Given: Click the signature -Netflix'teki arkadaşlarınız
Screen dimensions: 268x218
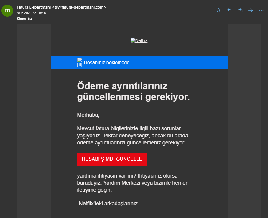Looking at the screenshot, I should (x=107, y=204).
